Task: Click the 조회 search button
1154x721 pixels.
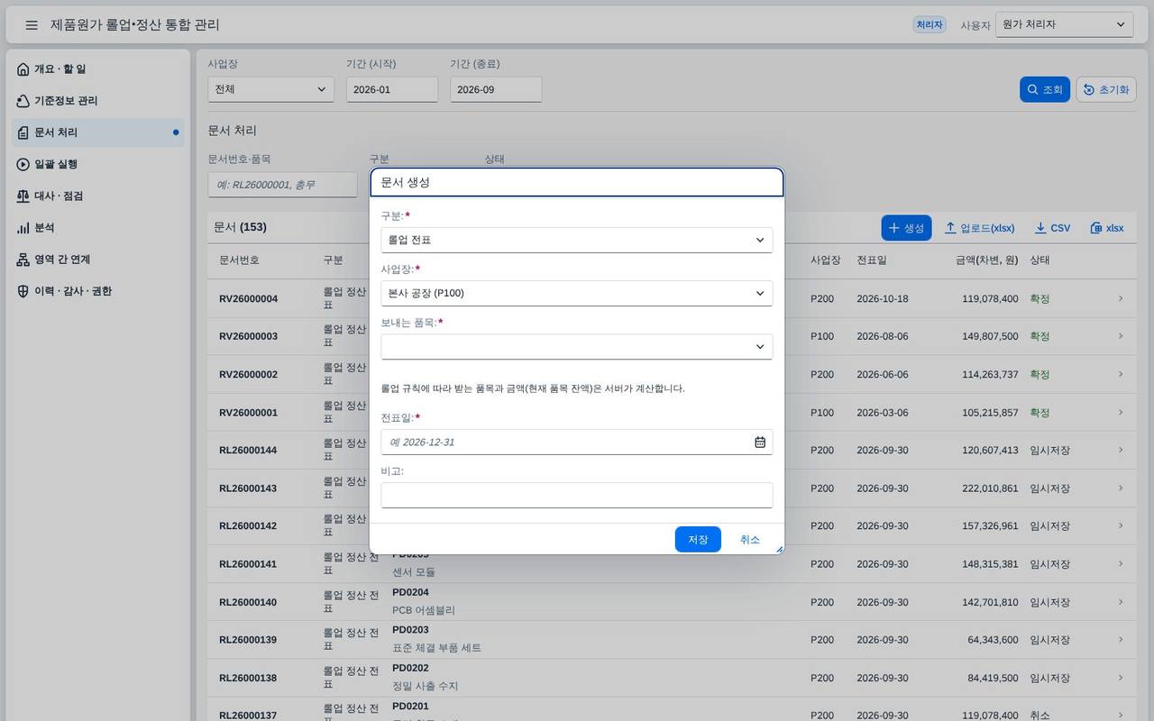Action: click(1045, 89)
